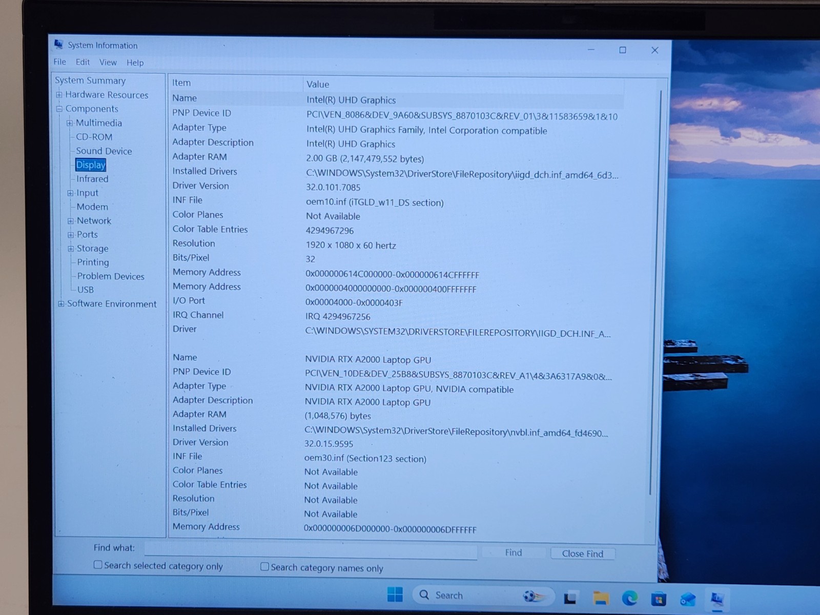
Task: Click the (1,048,576) bytes value
Action: click(338, 416)
